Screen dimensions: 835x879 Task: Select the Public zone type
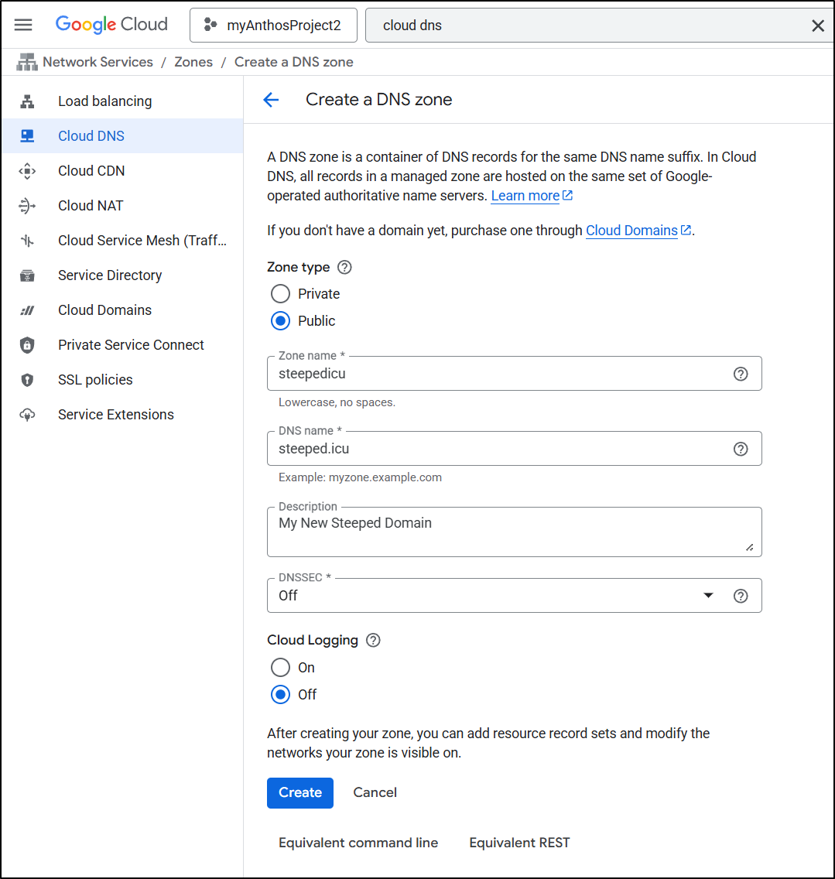click(x=280, y=321)
